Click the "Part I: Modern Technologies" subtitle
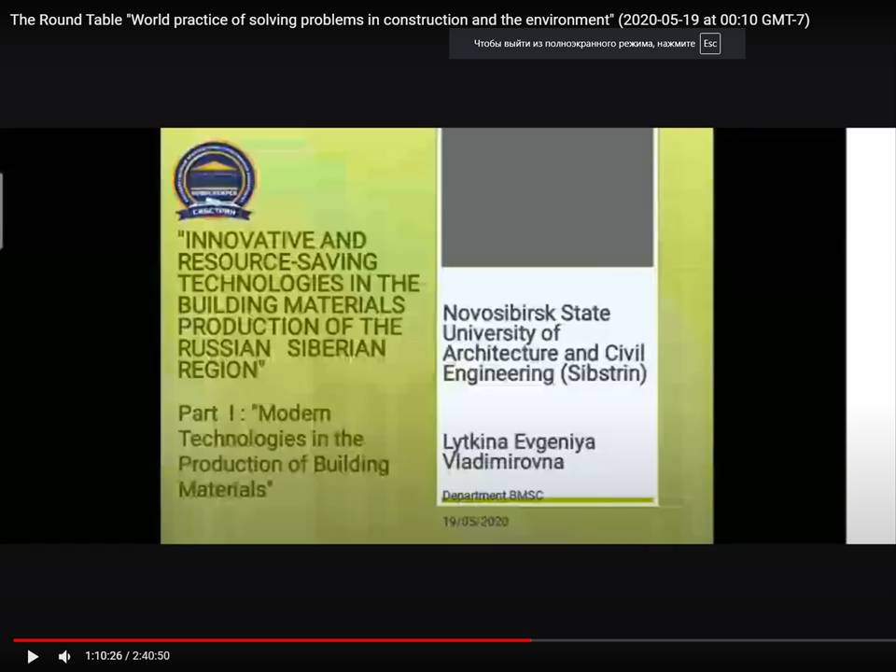Image resolution: width=896 pixels, height=672 pixels. click(x=284, y=451)
